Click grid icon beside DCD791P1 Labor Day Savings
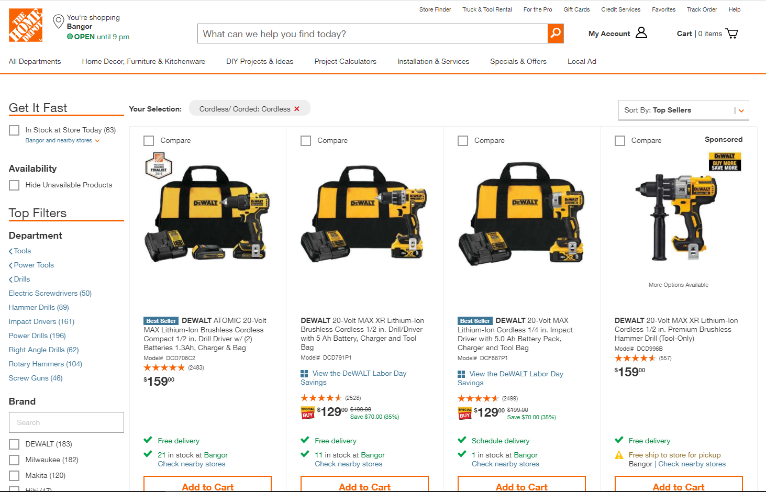 304,374
